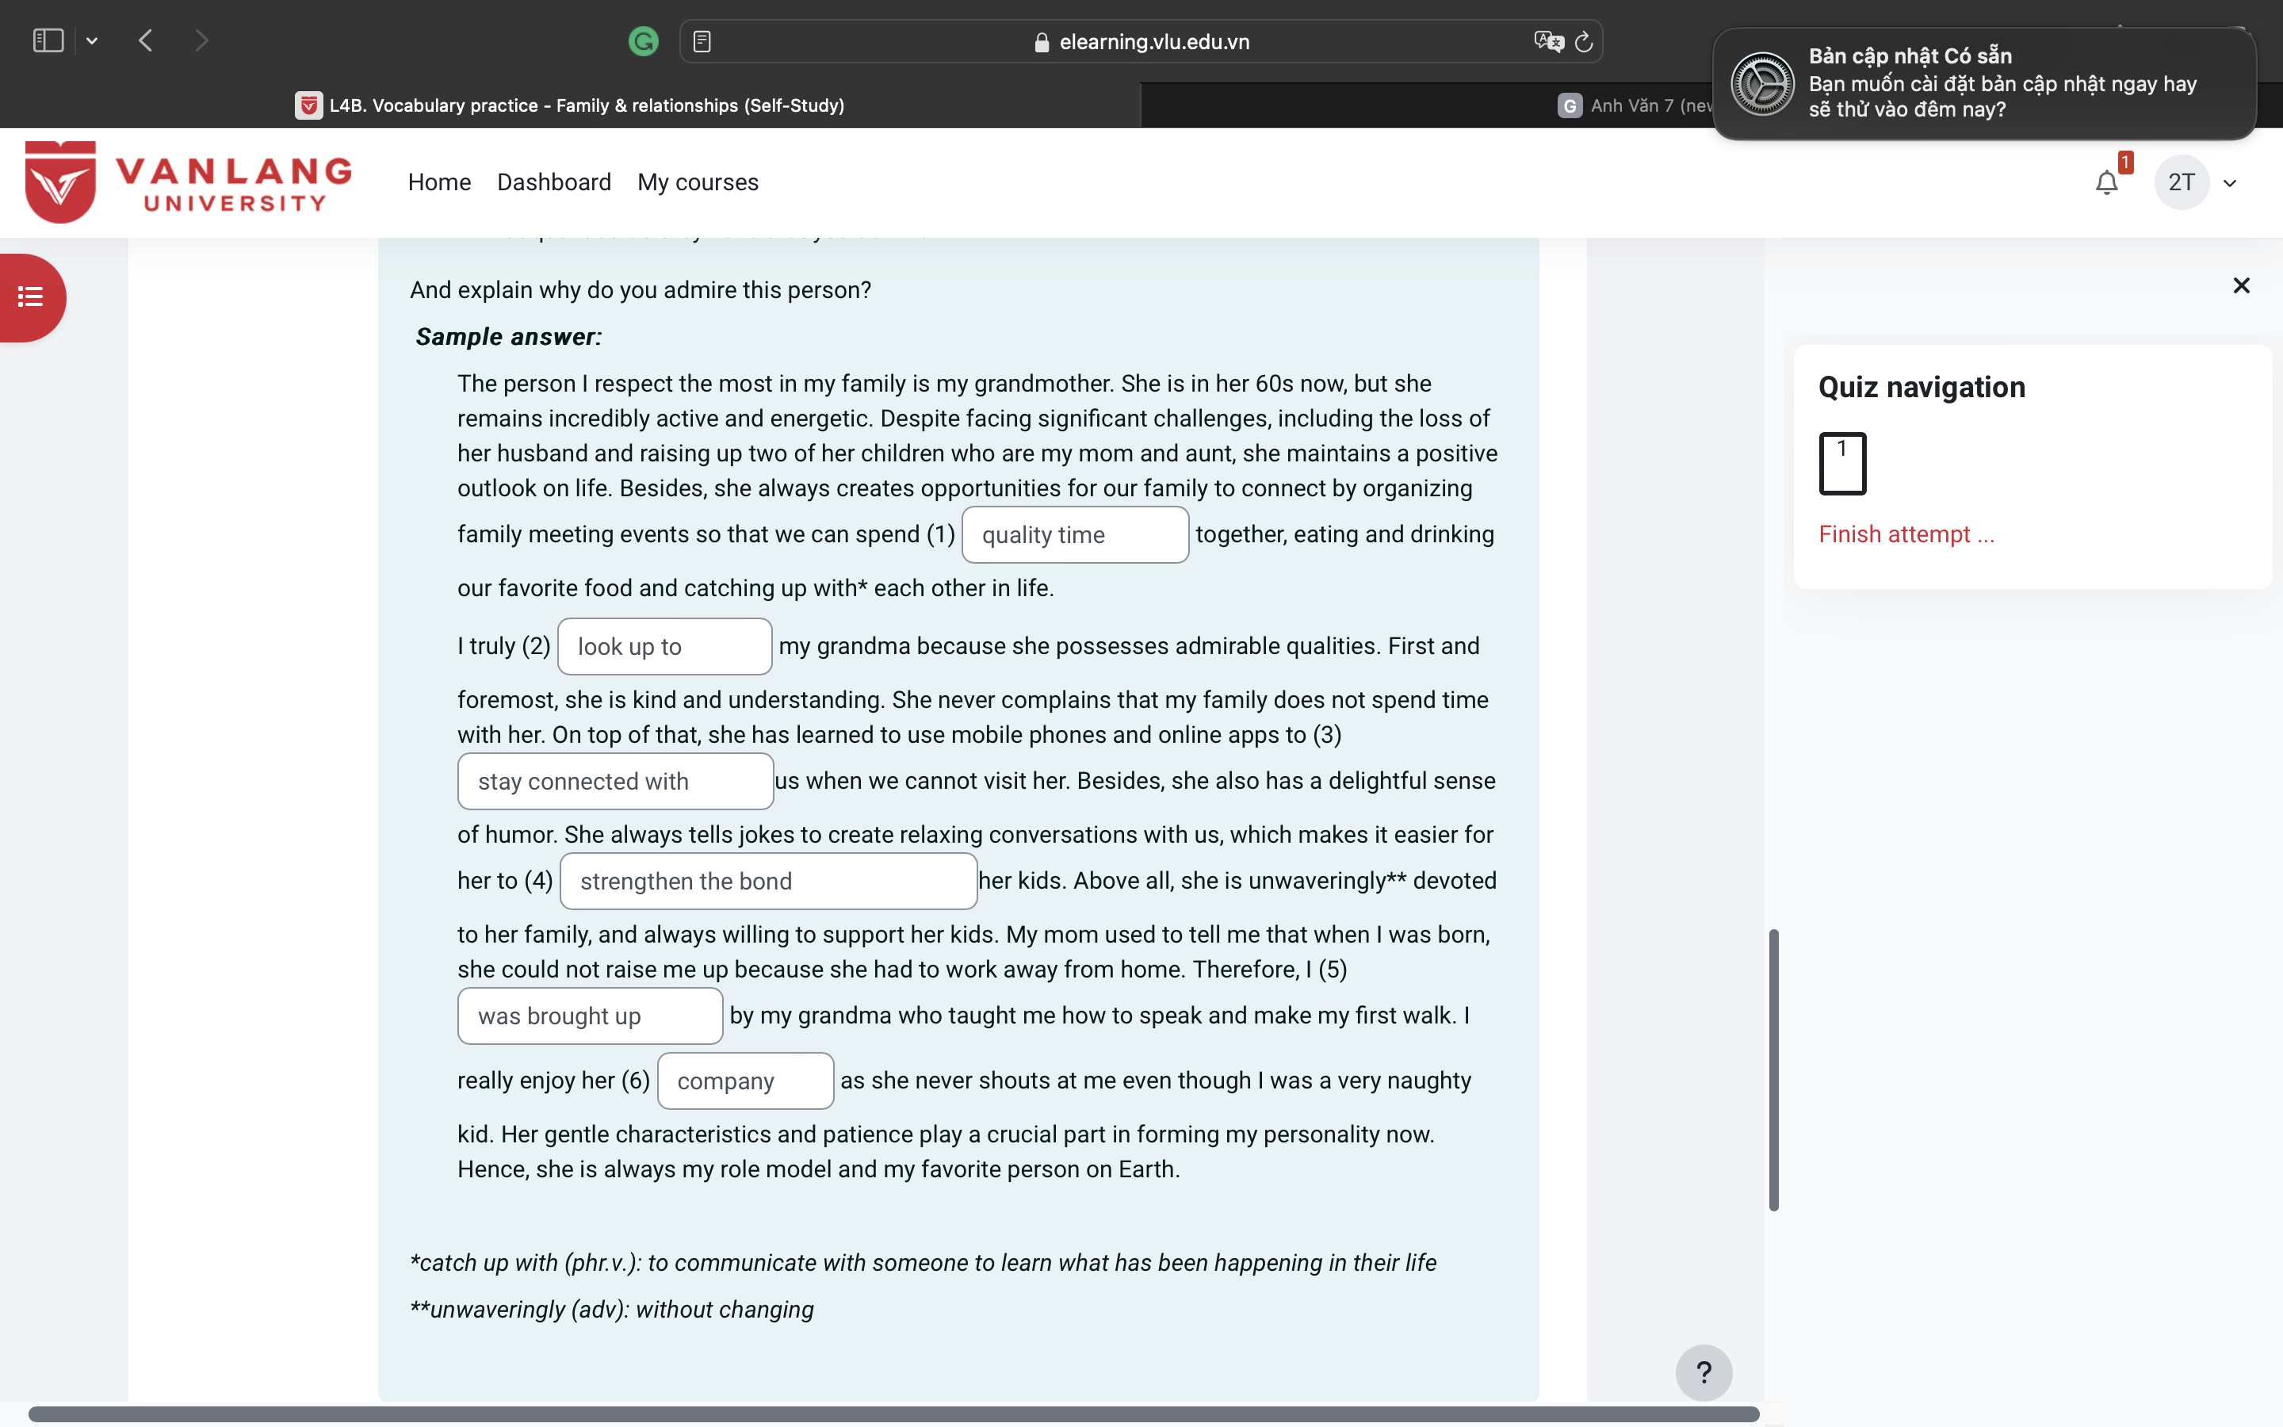Click the browser forward arrow
2283x1427 pixels.
(x=201, y=40)
